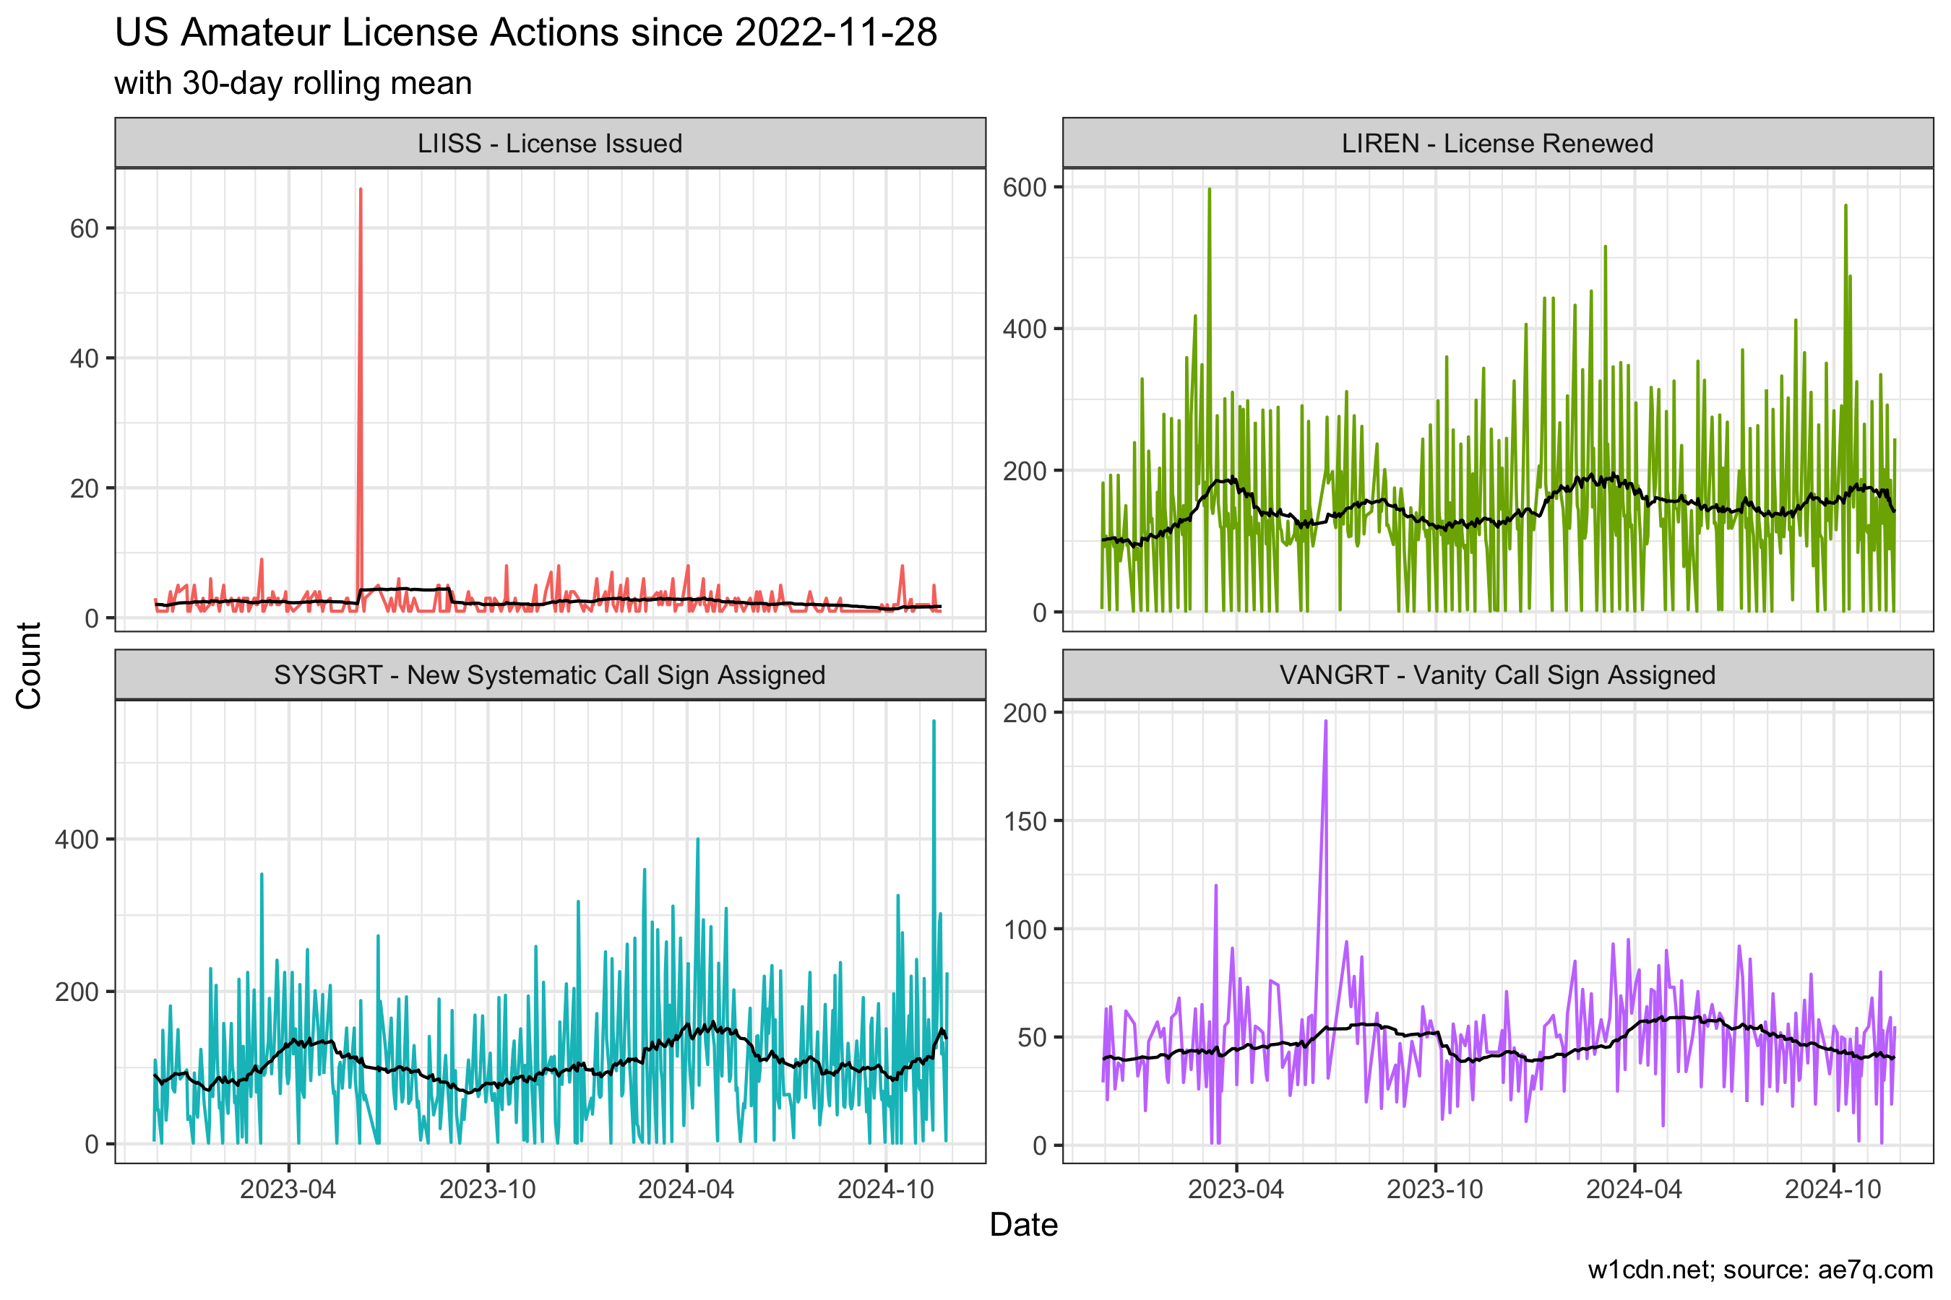Click the '60' tick label in LIISS panel

pyautogui.click(x=85, y=229)
